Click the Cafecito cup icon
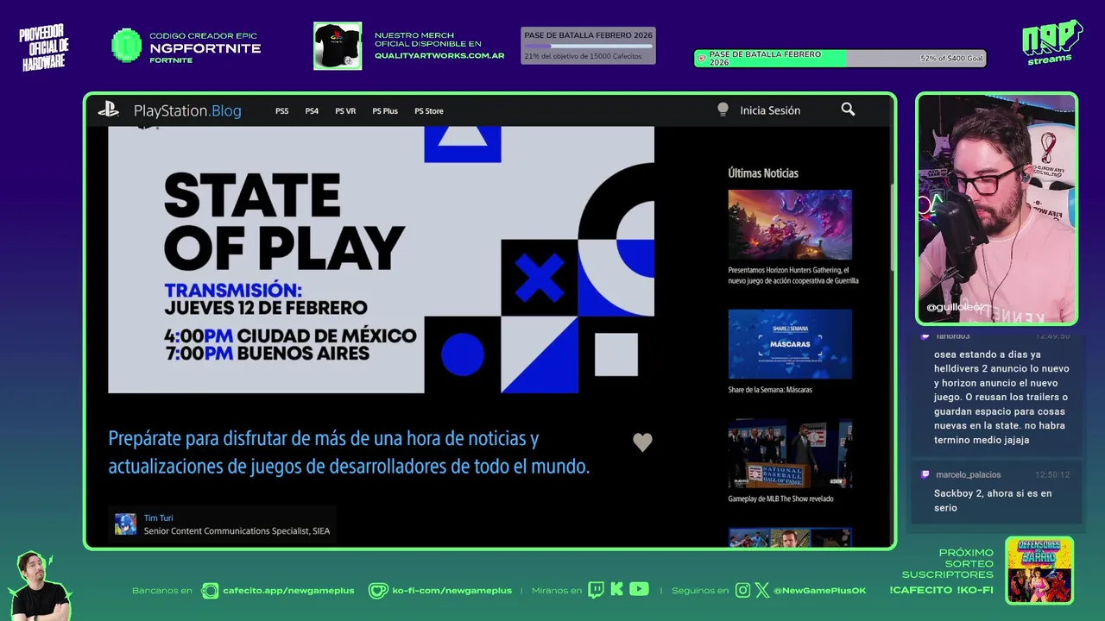The width and height of the screenshot is (1105, 621). tap(210, 590)
